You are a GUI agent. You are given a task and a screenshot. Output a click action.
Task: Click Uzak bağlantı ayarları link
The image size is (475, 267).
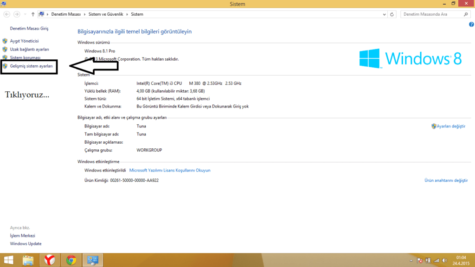tap(29, 49)
